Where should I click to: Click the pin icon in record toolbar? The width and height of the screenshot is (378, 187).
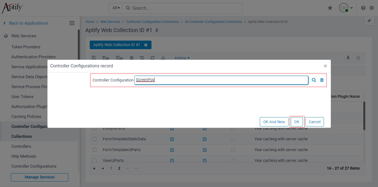[348, 58]
